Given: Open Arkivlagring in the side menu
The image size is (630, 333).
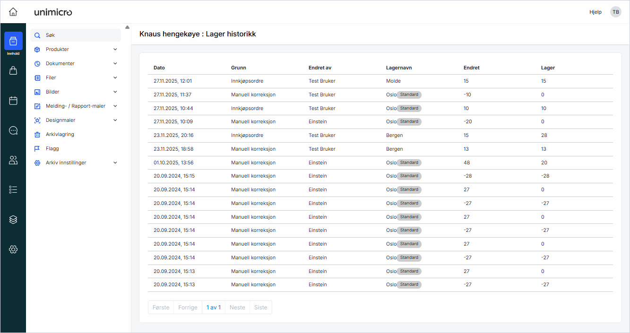Looking at the screenshot, I should [60, 134].
